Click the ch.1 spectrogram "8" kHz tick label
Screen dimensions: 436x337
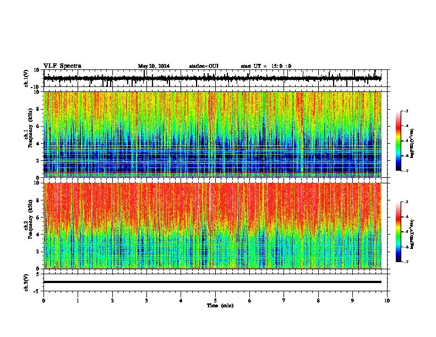tap(38, 109)
